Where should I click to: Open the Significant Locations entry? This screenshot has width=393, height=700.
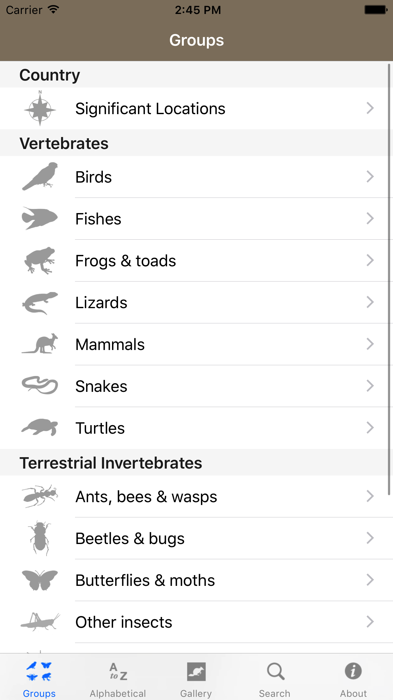tap(150, 109)
